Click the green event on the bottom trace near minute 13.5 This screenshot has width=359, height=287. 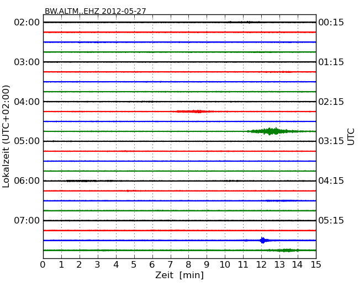(x=287, y=250)
